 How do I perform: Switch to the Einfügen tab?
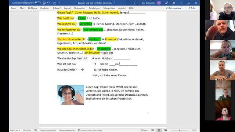(x=32, y=8)
